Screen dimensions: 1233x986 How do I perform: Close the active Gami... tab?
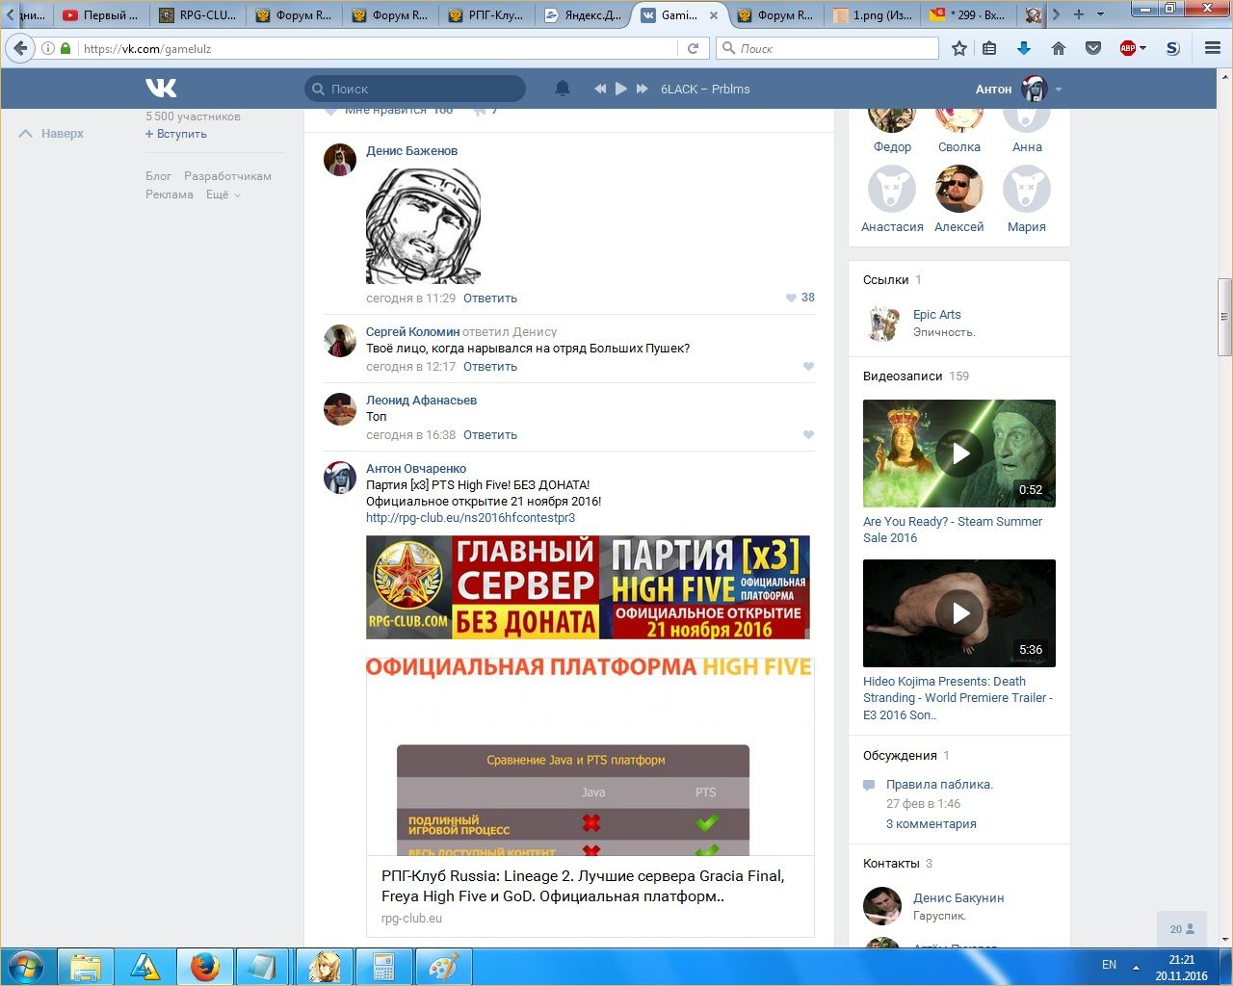(x=714, y=15)
